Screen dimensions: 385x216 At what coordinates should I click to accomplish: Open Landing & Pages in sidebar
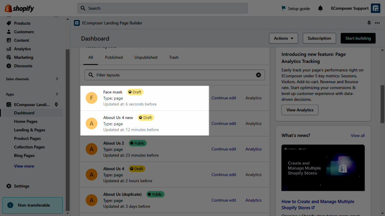pos(29,130)
